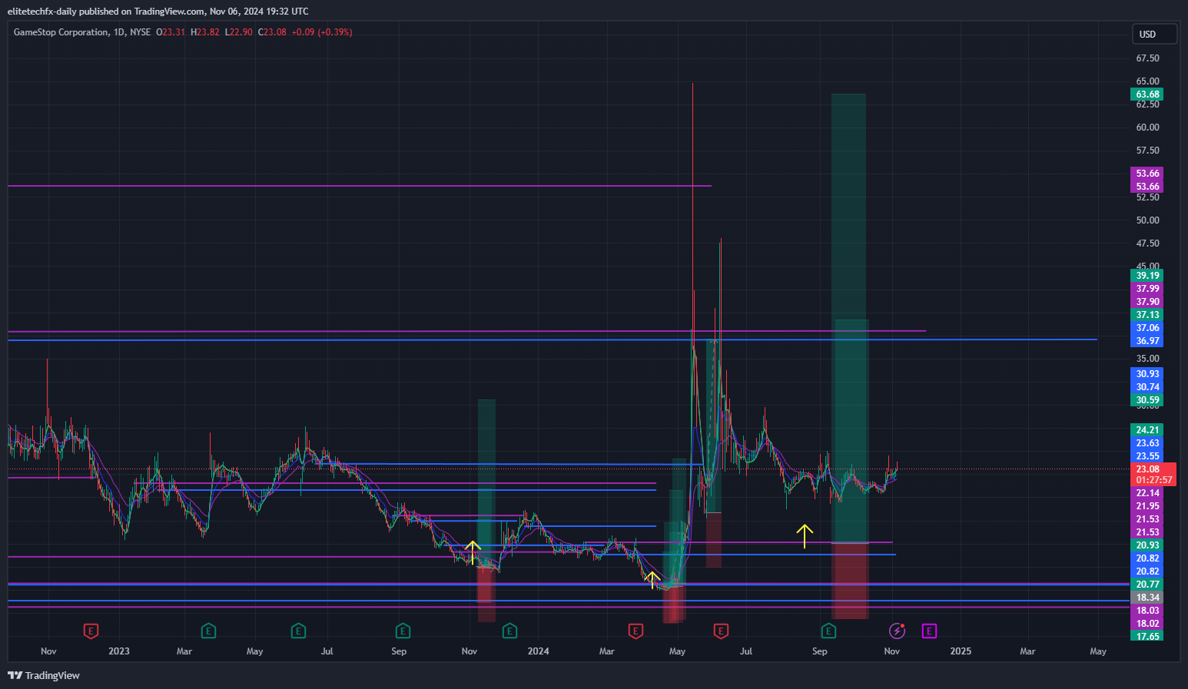1188x689 pixels.
Task: Click the 2025 label on time axis
Action: tap(961, 651)
